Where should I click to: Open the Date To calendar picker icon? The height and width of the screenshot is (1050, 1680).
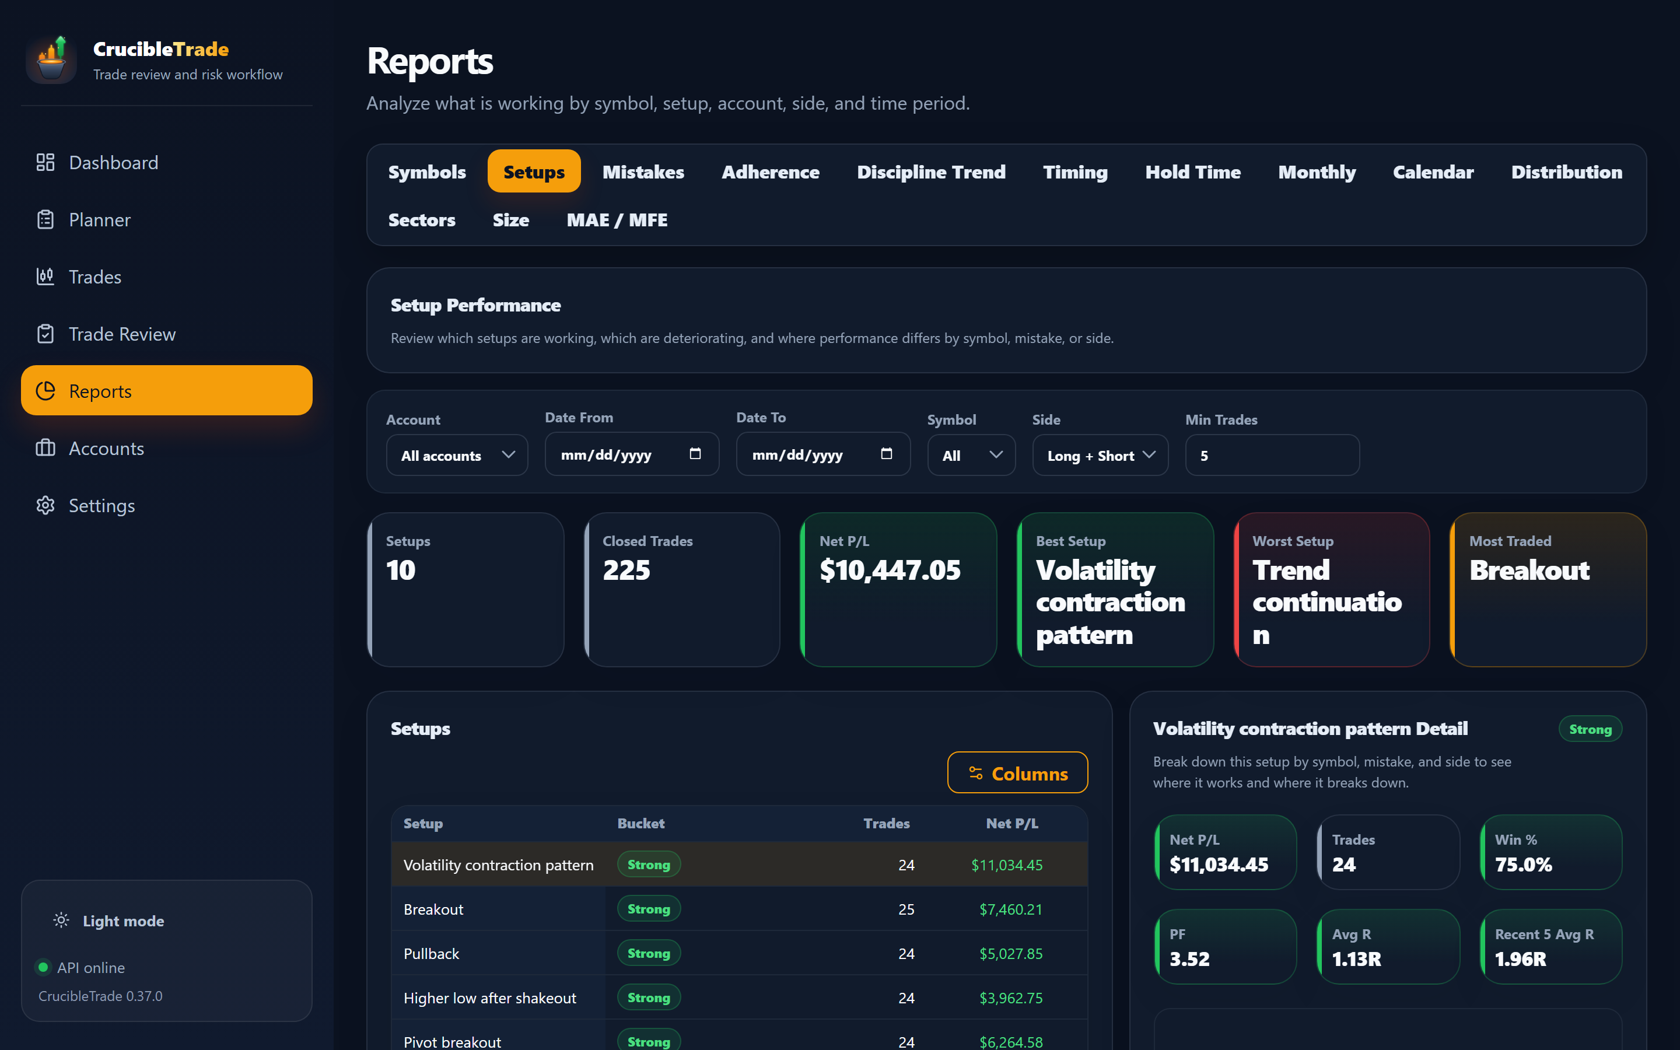click(x=887, y=453)
